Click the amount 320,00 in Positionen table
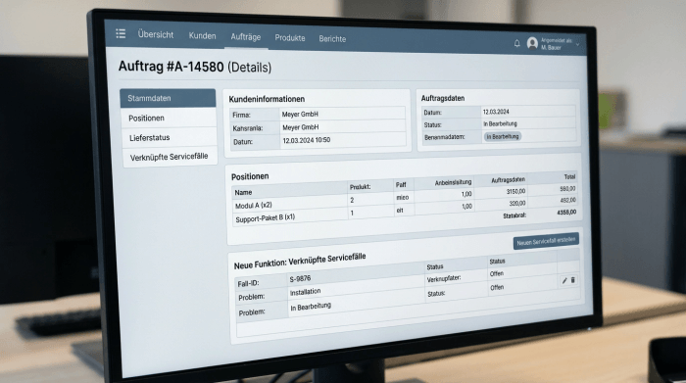This screenshot has height=383, width=686. [517, 204]
